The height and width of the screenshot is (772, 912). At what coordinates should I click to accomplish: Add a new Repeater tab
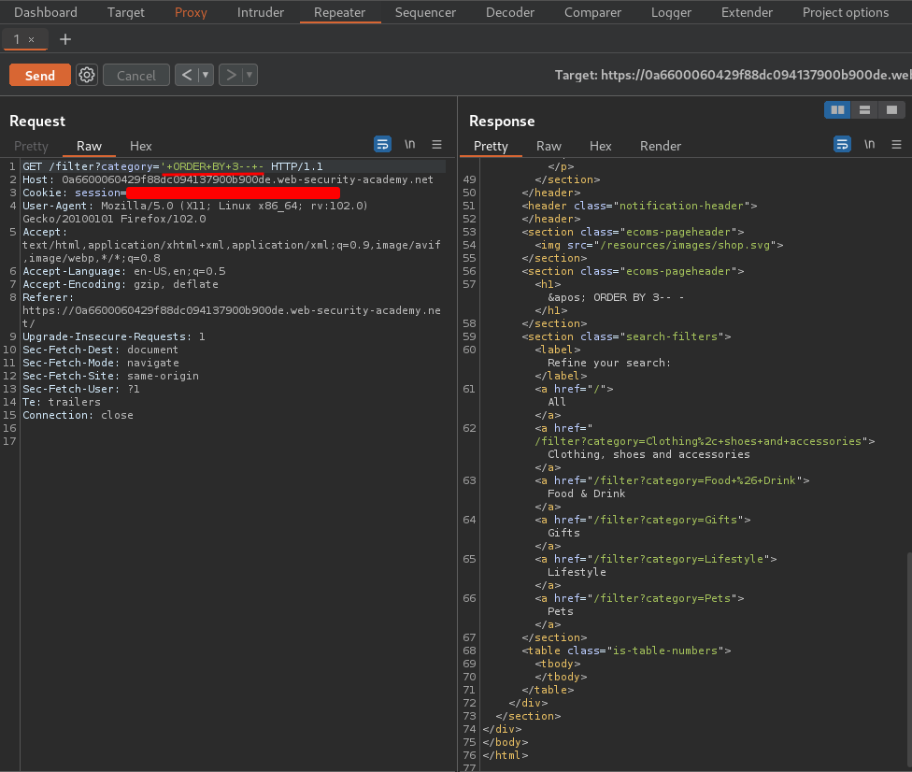coord(65,39)
